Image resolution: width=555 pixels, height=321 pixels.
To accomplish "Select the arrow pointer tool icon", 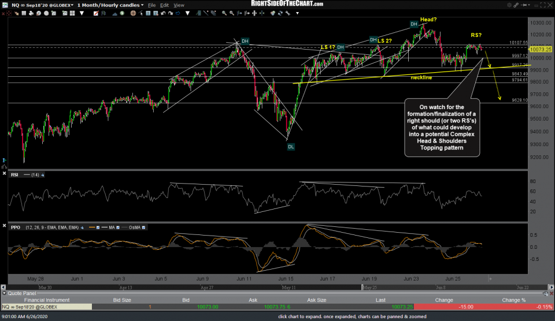I will [141, 13].
